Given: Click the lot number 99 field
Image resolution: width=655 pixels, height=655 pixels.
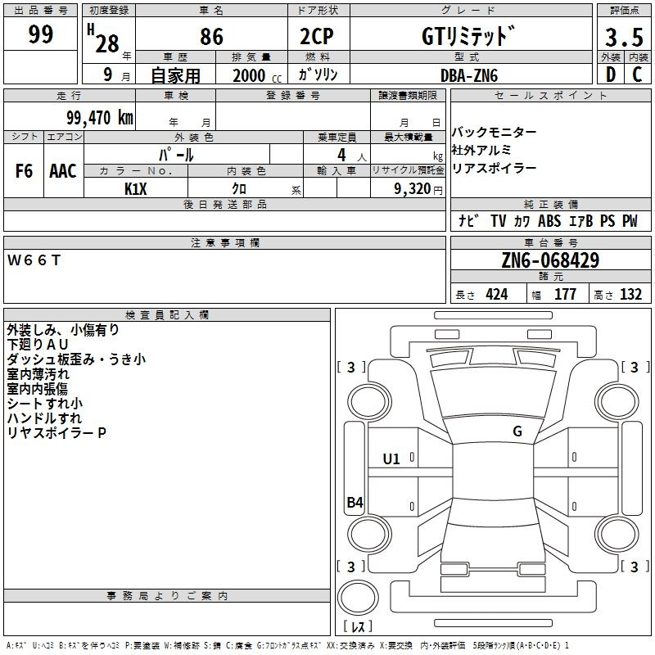Looking at the screenshot, I should pyautogui.click(x=41, y=34).
